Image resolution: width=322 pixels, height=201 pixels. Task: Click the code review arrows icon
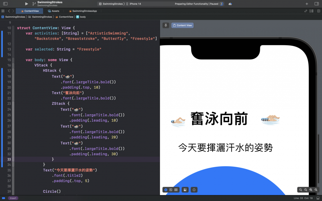pyautogui.click(x=306, y=11)
